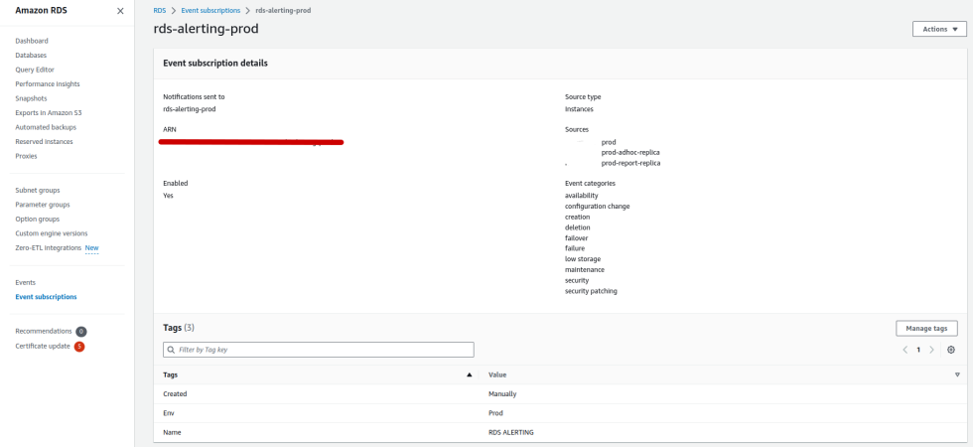
Task: Click the search magnifier in tag filter
Action: pos(171,350)
